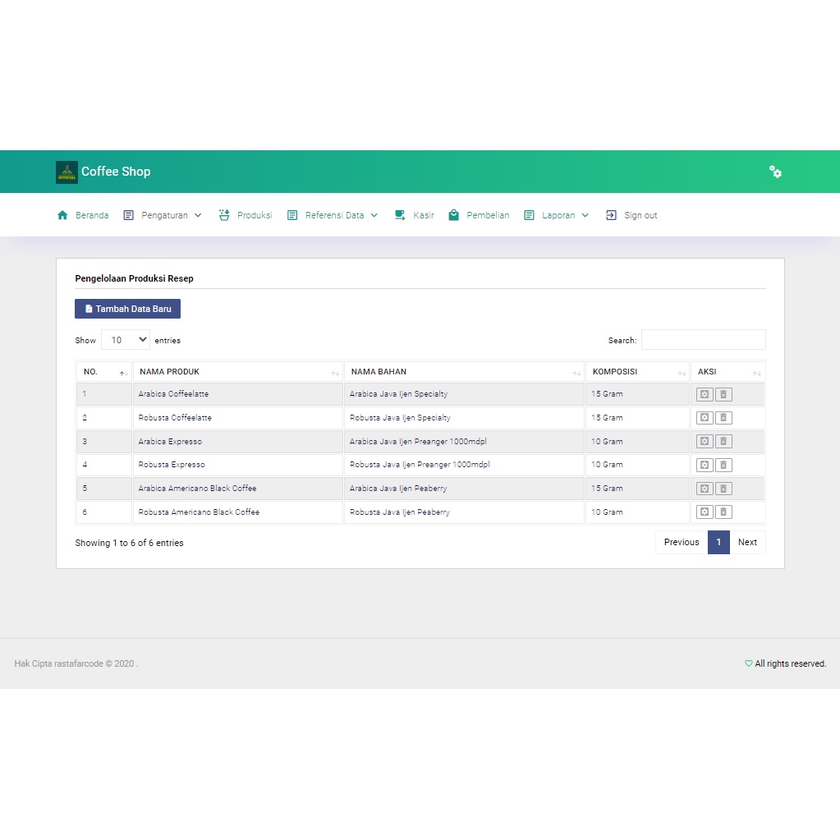Click the cell Robusta Java Ijen Peaberry
The width and height of the screenshot is (840, 840).
464,512
